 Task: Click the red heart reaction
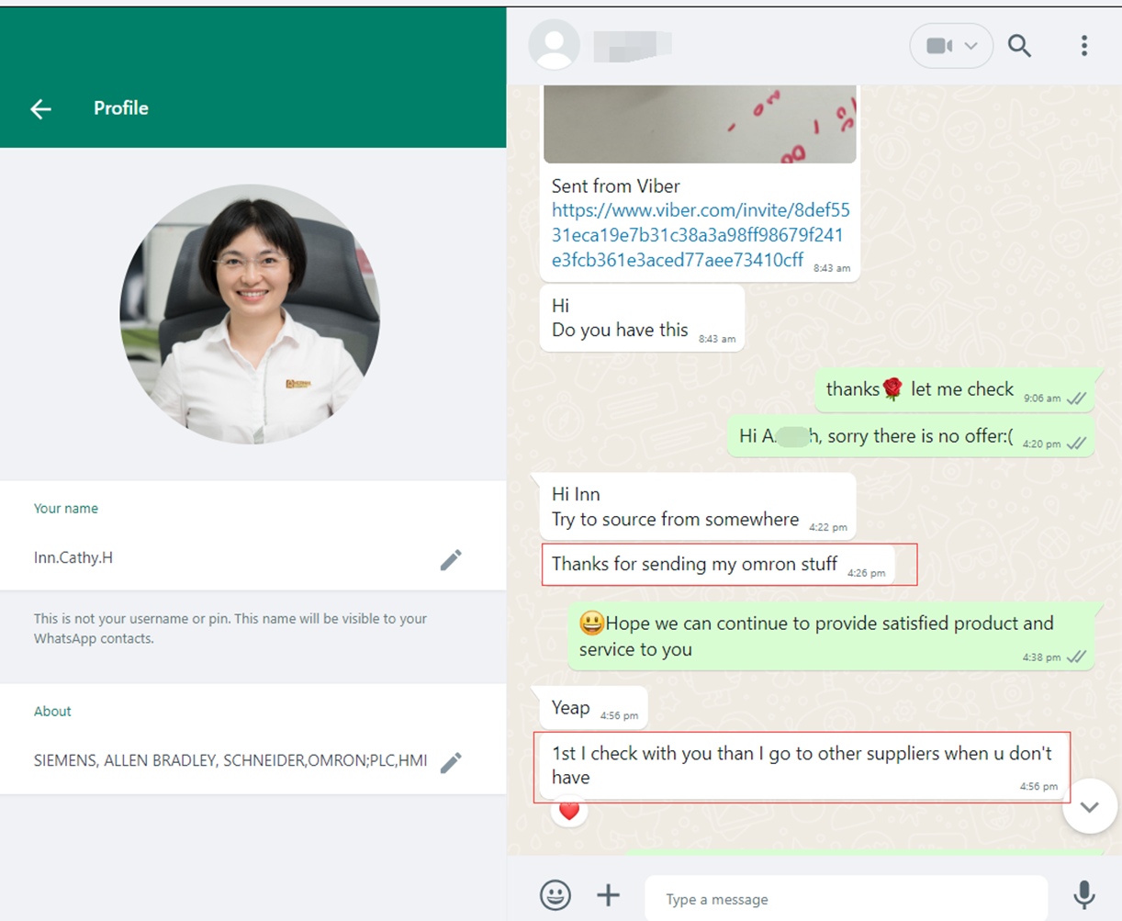[569, 811]
